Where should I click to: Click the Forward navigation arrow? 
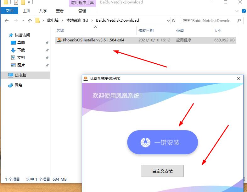point(16,21)
